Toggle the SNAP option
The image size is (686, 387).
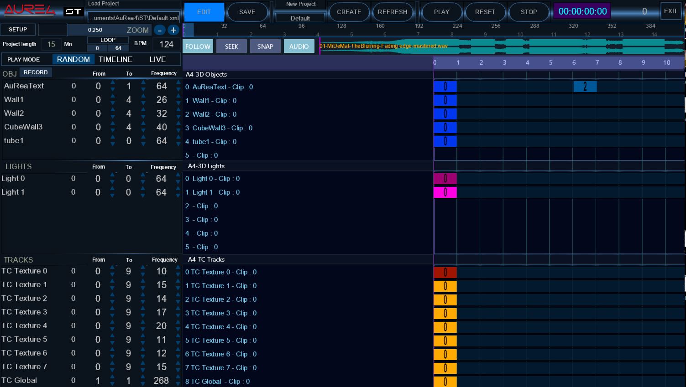[265, 46]
